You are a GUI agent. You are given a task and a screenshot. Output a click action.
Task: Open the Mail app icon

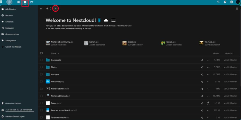coord(18,2)
